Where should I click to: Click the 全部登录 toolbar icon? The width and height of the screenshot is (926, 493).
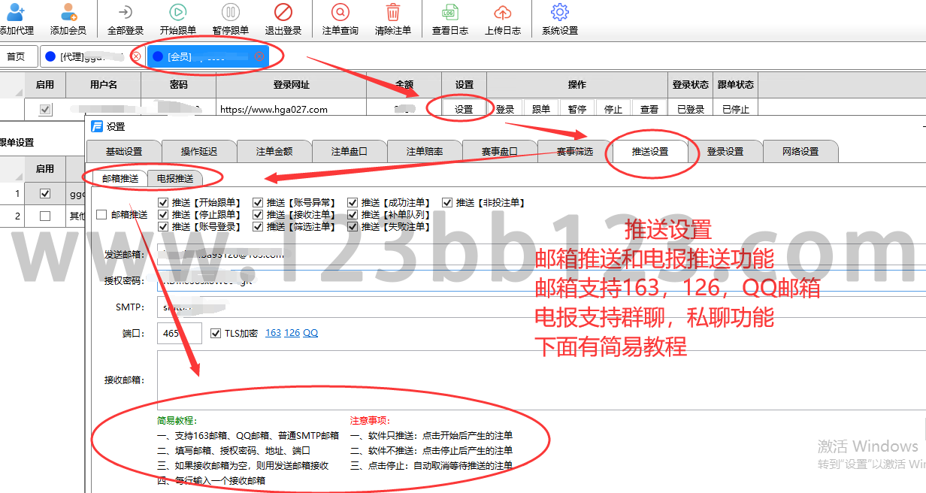tap(126, 13)
